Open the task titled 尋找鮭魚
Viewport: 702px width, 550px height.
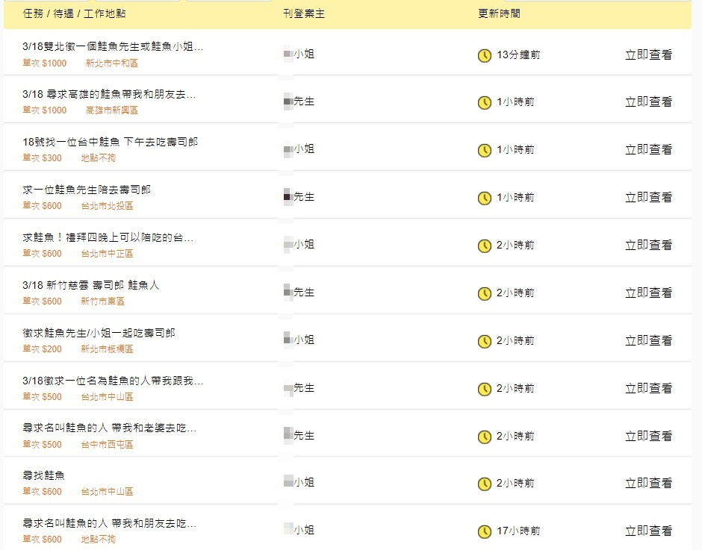pyautogui.click(x=44, y=475)
